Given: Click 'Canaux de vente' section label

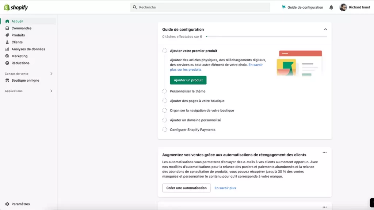Looking at the screenshot, I should click(x=16, y=74).
